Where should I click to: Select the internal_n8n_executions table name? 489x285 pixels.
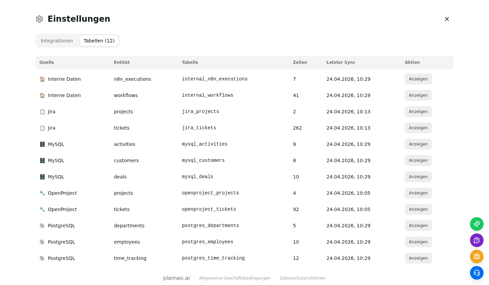(x=215, y=79)
